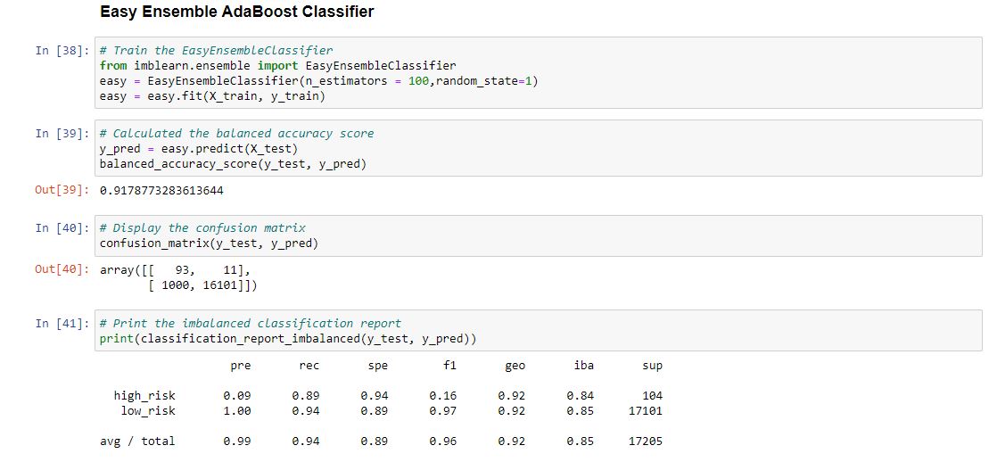Click the y_pred = easy.predict(X_test) line
The height and width of the screenshot is (462, 997).
(x=199, y=149)
